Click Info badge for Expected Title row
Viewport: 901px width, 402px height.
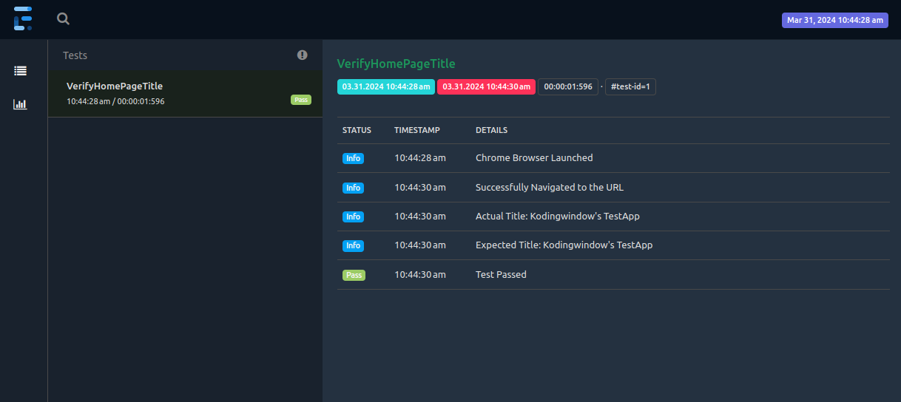[354, 245]
